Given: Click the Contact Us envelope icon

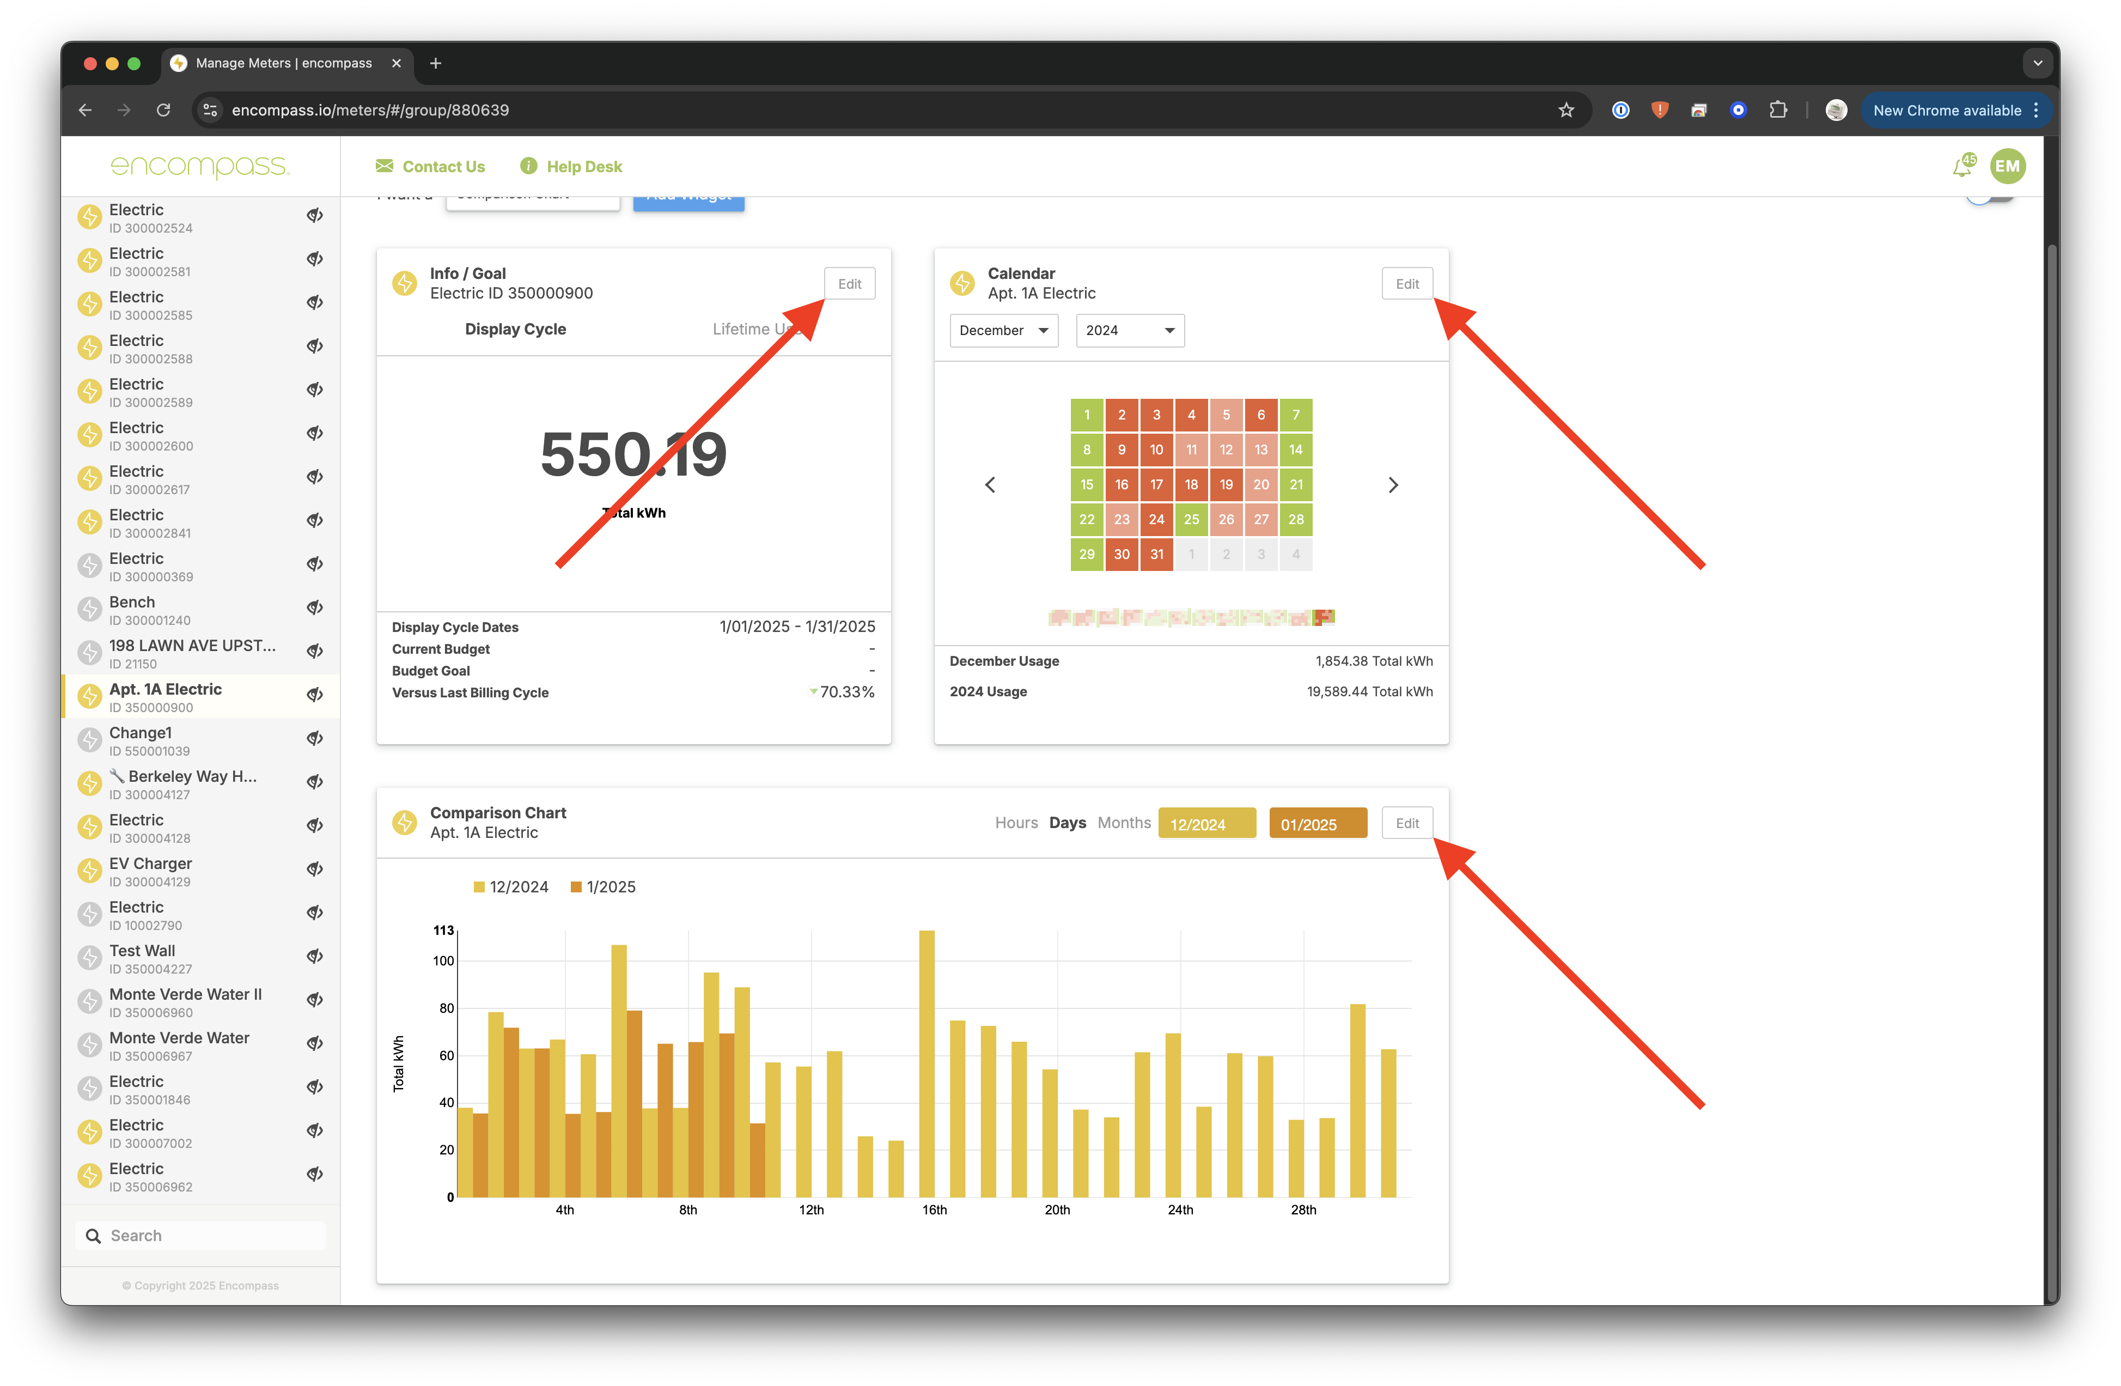Looking at the screenshot, I should [384, 167].
